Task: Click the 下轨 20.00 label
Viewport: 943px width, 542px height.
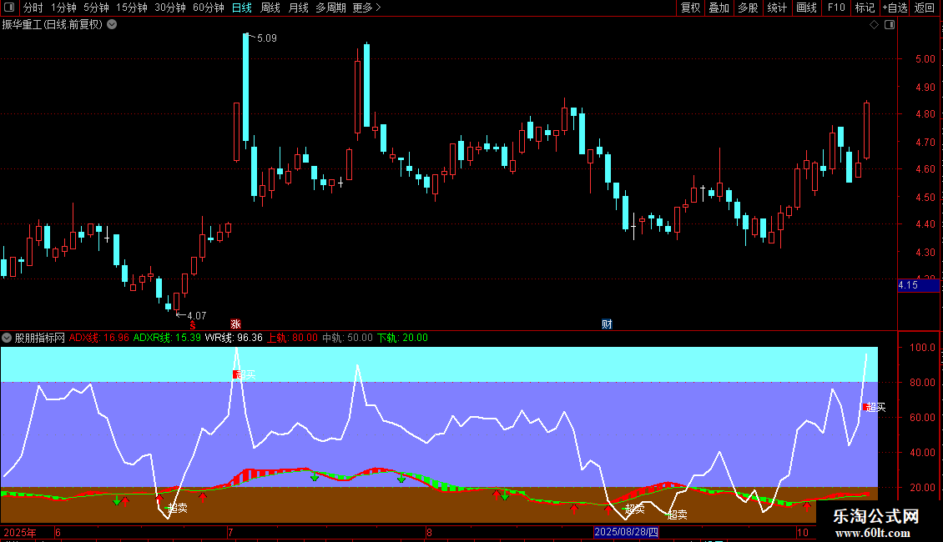Action: [402, 338]
